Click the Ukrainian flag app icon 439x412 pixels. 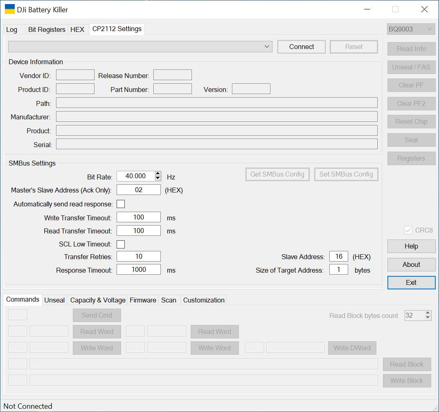10,9
